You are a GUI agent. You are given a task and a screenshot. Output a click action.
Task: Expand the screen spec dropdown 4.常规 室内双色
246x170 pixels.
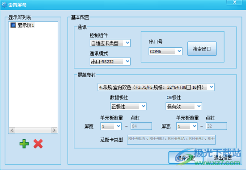click(156, 87)
